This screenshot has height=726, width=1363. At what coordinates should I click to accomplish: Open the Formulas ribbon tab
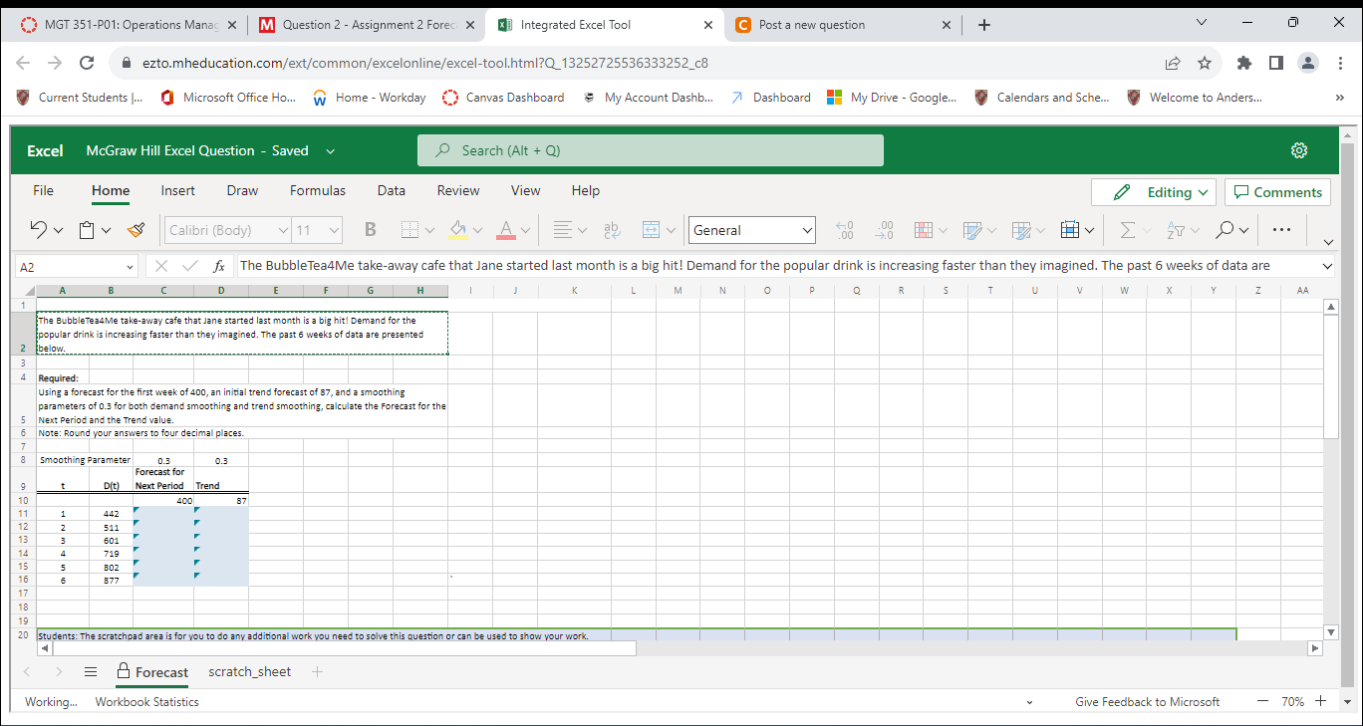point(318,190)
